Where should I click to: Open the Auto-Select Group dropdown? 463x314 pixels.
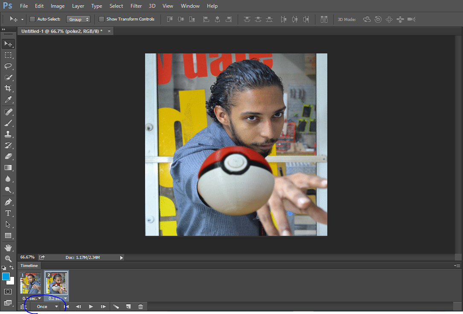tap(78, 20)
